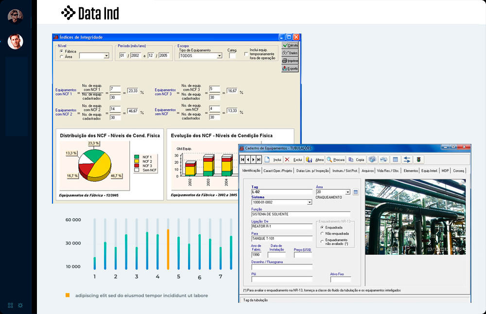This screenshot has height=314, width=486.
Task: Open the camera photo tool in Cadastro toolbar
Action: pos(372,159)
